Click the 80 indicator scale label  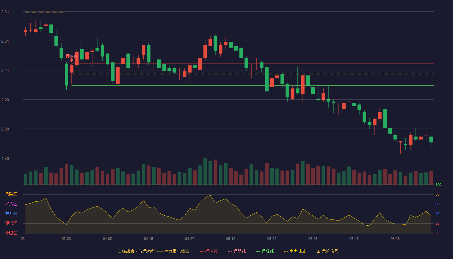437,194
